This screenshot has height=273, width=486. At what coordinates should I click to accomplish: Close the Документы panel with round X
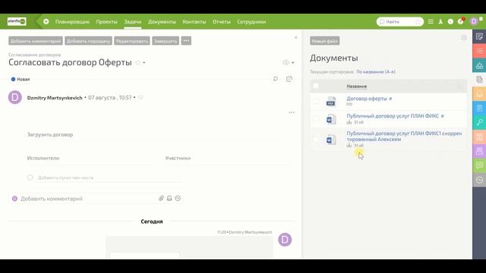tap(464, 38)
